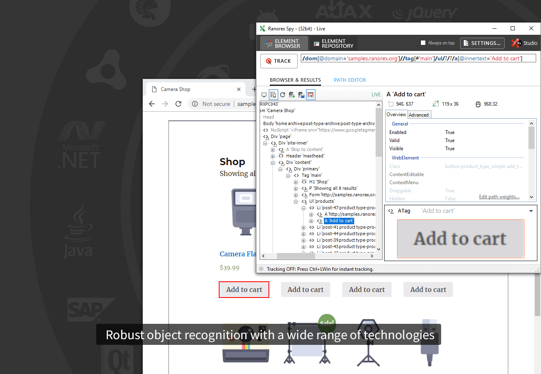Collapse the Div 'content' node
Viewport: 541px width, 374px height.
(x=273, y=162)
